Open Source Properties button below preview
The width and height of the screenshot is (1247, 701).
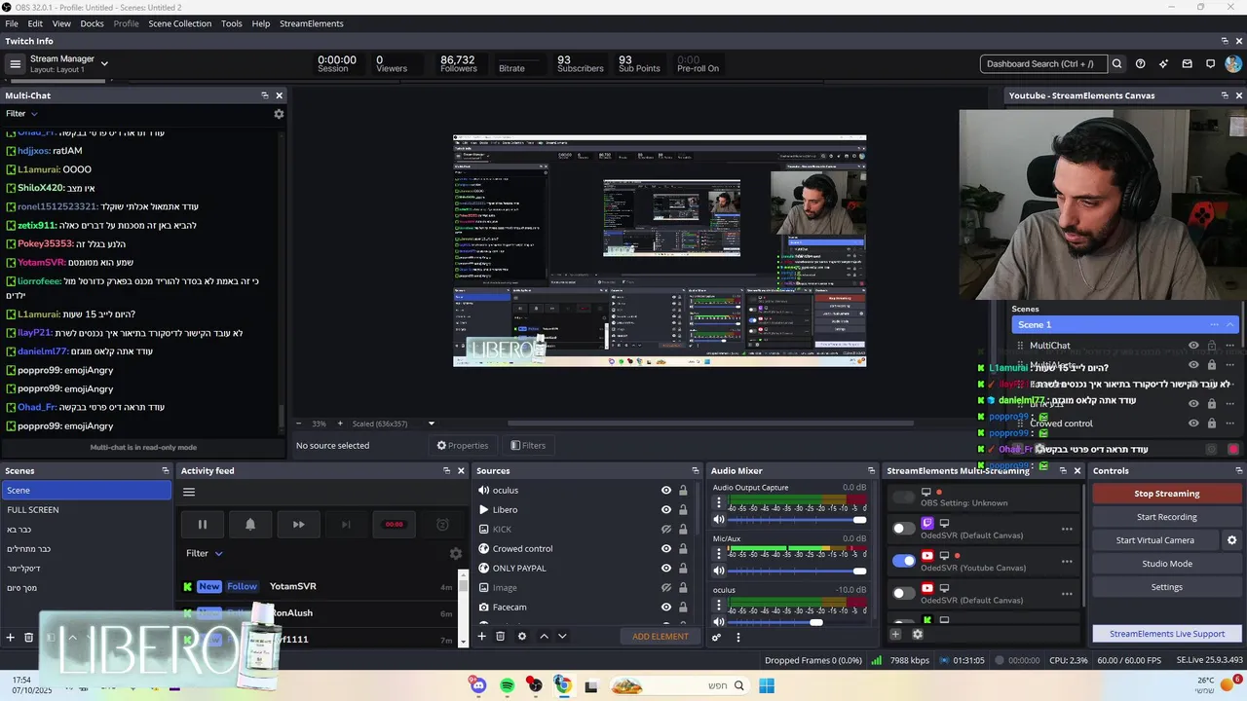(462, 446)
